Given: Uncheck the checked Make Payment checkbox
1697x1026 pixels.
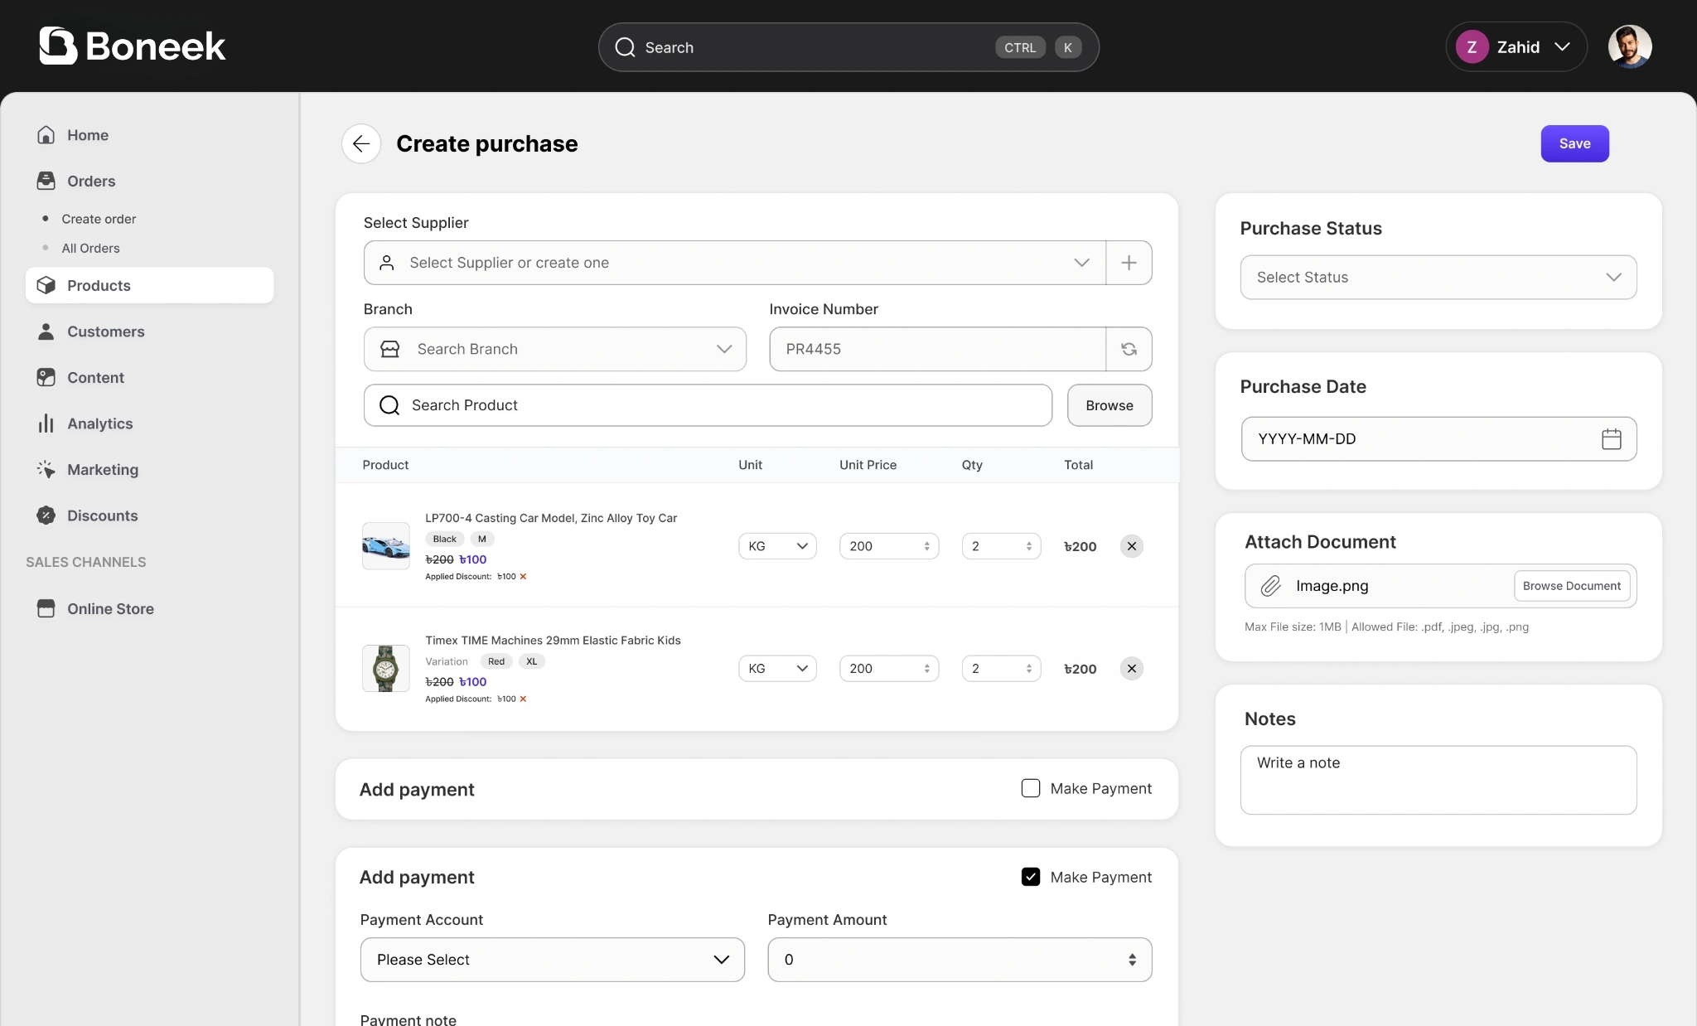Looking at the screenshot, I should point(1030,877).
